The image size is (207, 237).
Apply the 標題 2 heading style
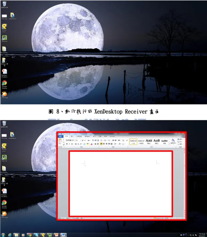157,142
